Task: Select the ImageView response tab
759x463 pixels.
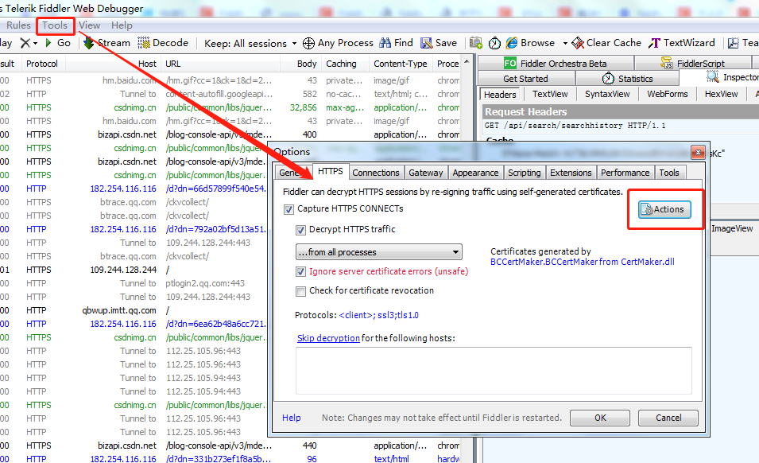Action: point(732,228)
